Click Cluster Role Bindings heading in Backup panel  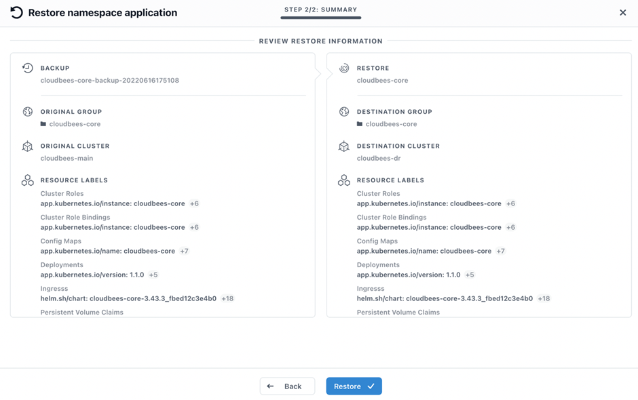click(75, 217)
